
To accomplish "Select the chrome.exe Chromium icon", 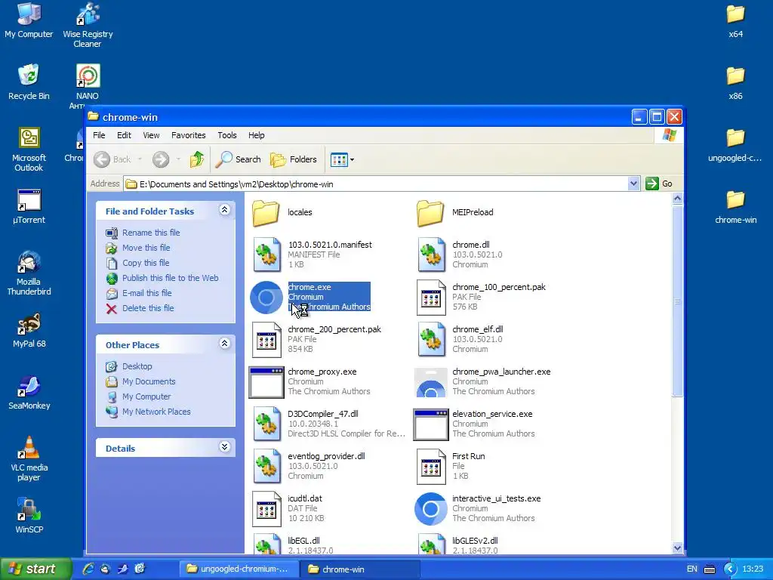I will coord(266,298).
